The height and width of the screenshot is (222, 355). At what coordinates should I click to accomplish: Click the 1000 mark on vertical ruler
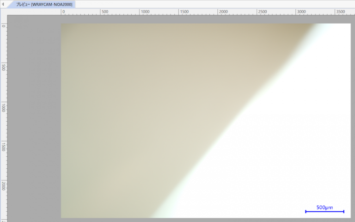click(4, 107)
